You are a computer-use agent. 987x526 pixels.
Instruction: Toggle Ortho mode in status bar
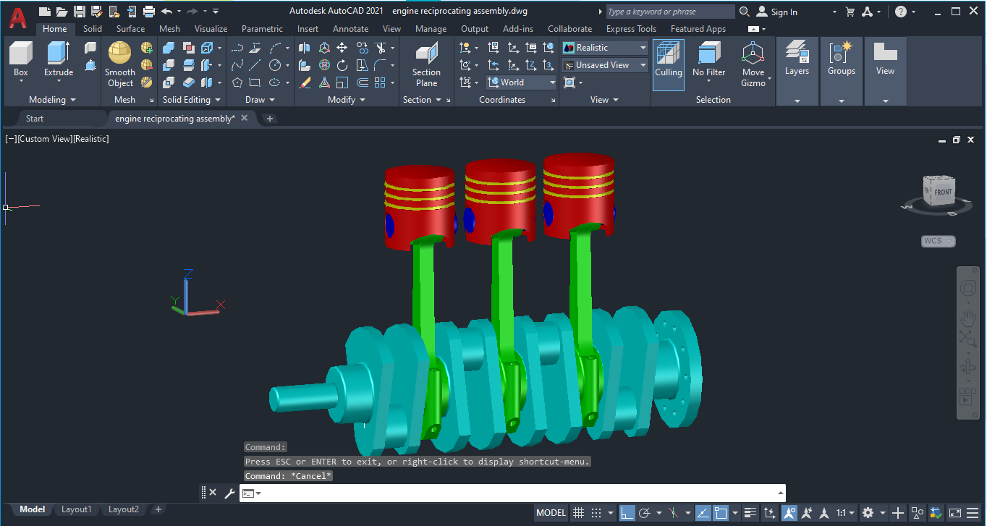627,513
